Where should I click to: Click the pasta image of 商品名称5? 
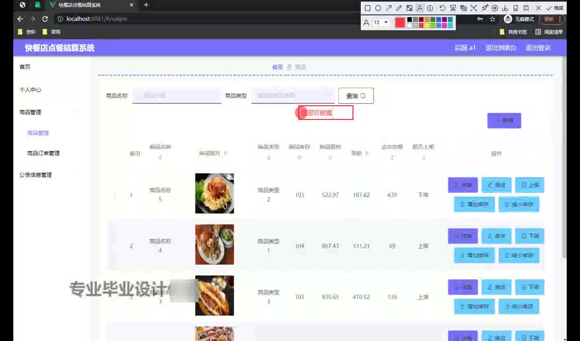click(214, 193)
